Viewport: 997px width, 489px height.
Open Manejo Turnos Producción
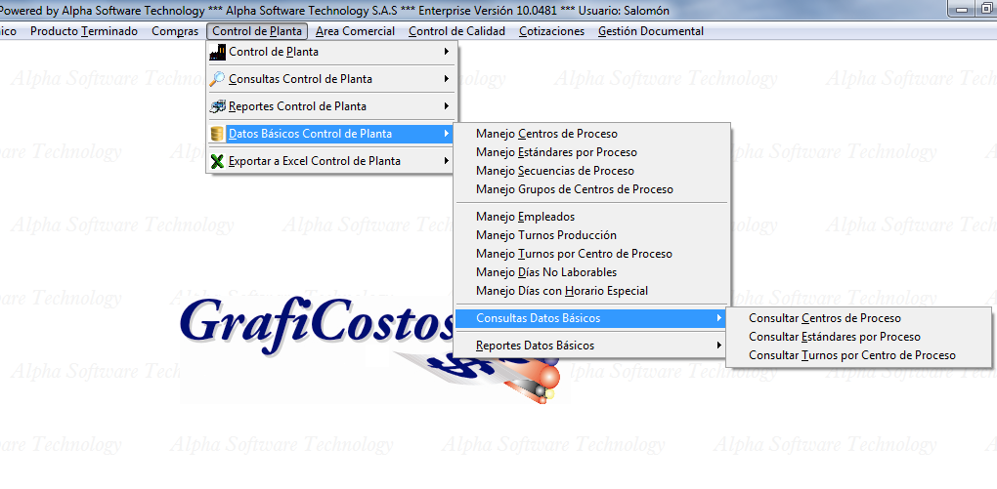[545, 235]
